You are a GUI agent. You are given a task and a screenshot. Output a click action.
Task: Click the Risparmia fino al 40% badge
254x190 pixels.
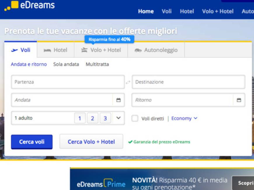pyautogui.click(x=109, y=39)
